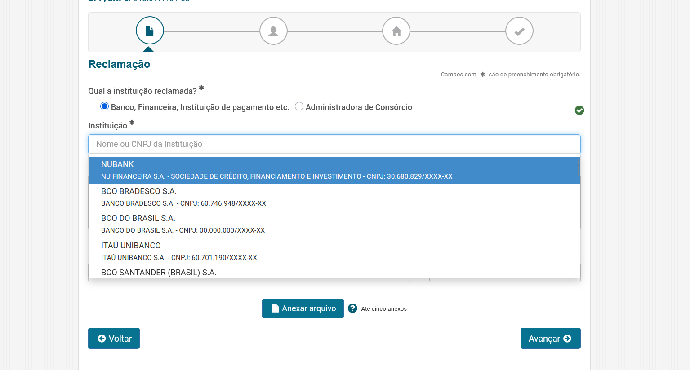
Task: Click the document step icon in progress bar
Action: (150, 31)
